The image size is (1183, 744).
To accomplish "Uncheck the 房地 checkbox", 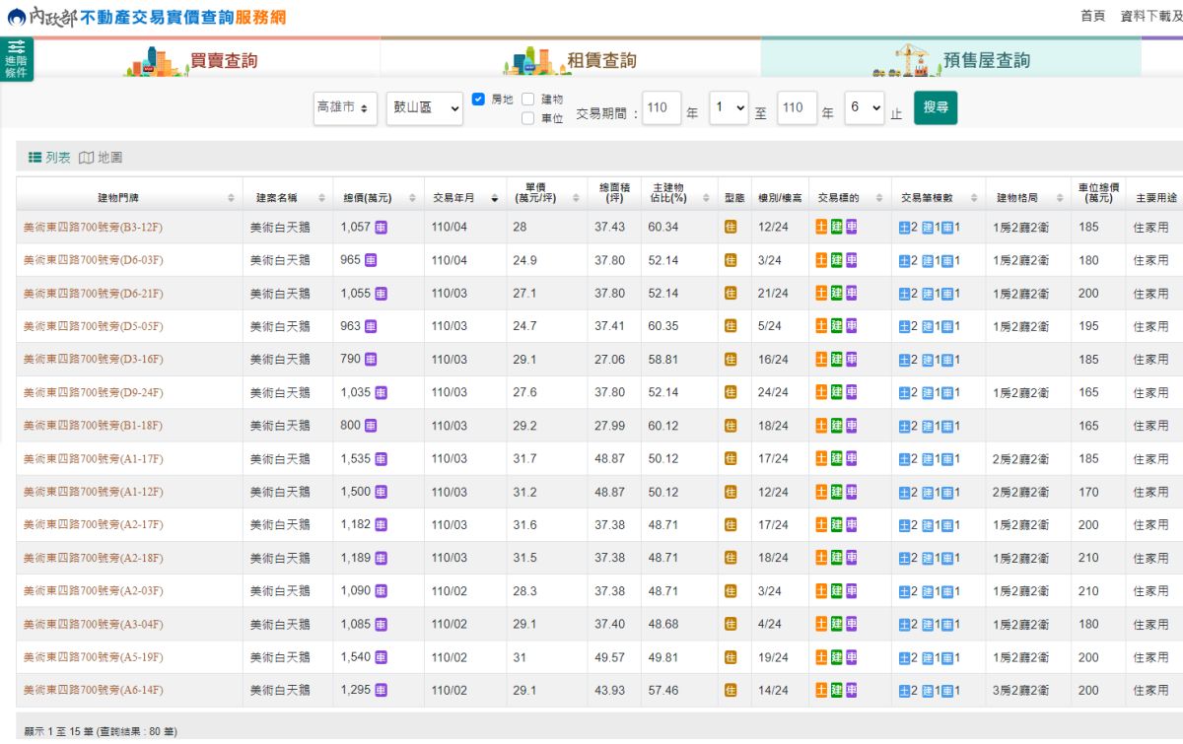I will [x=477, y=99].
